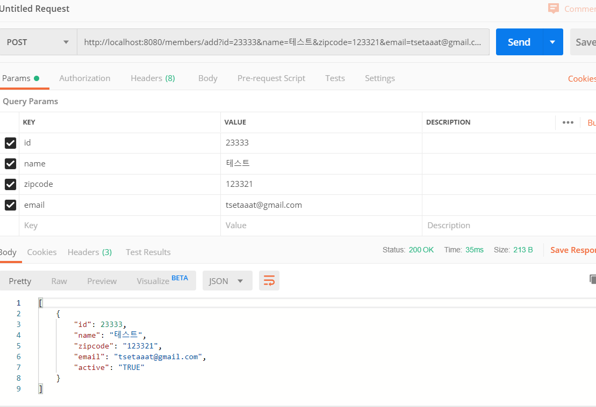596x407 pixels.
Task: Switch to the Authorization tab
Action: (x=85, y=78)
